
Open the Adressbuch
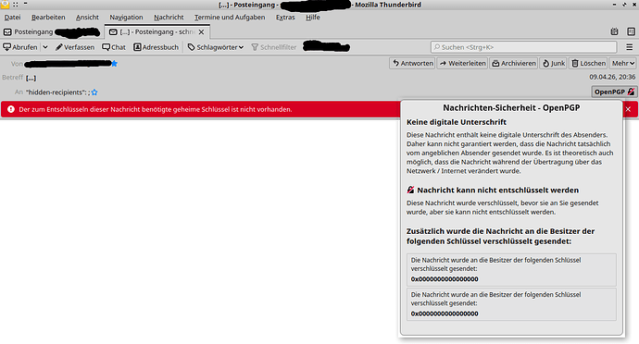(x=157, y=47)
